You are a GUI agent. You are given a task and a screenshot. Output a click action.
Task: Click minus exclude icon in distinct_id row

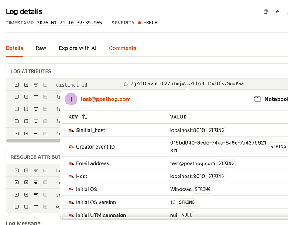tap(26, 85)
